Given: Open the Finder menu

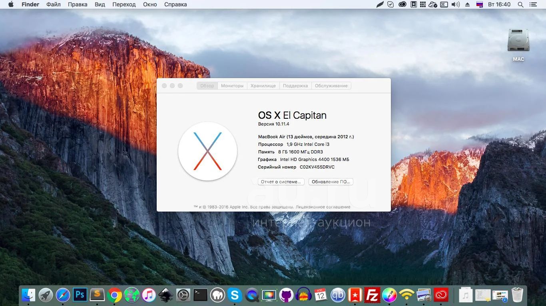Looking at the screenshot, I should click(x=30, y=4).
